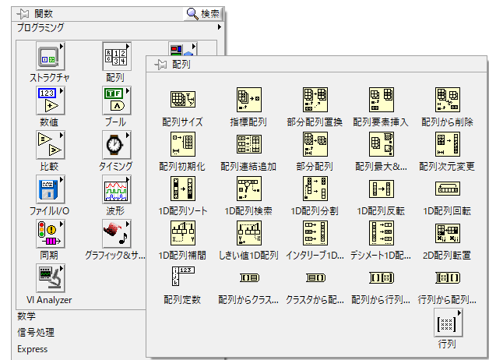Image resolution: width=489 pixels, height=360 pixels.
Task: Pin the 配列 subpalette with thumbtack
Action: 160,65
